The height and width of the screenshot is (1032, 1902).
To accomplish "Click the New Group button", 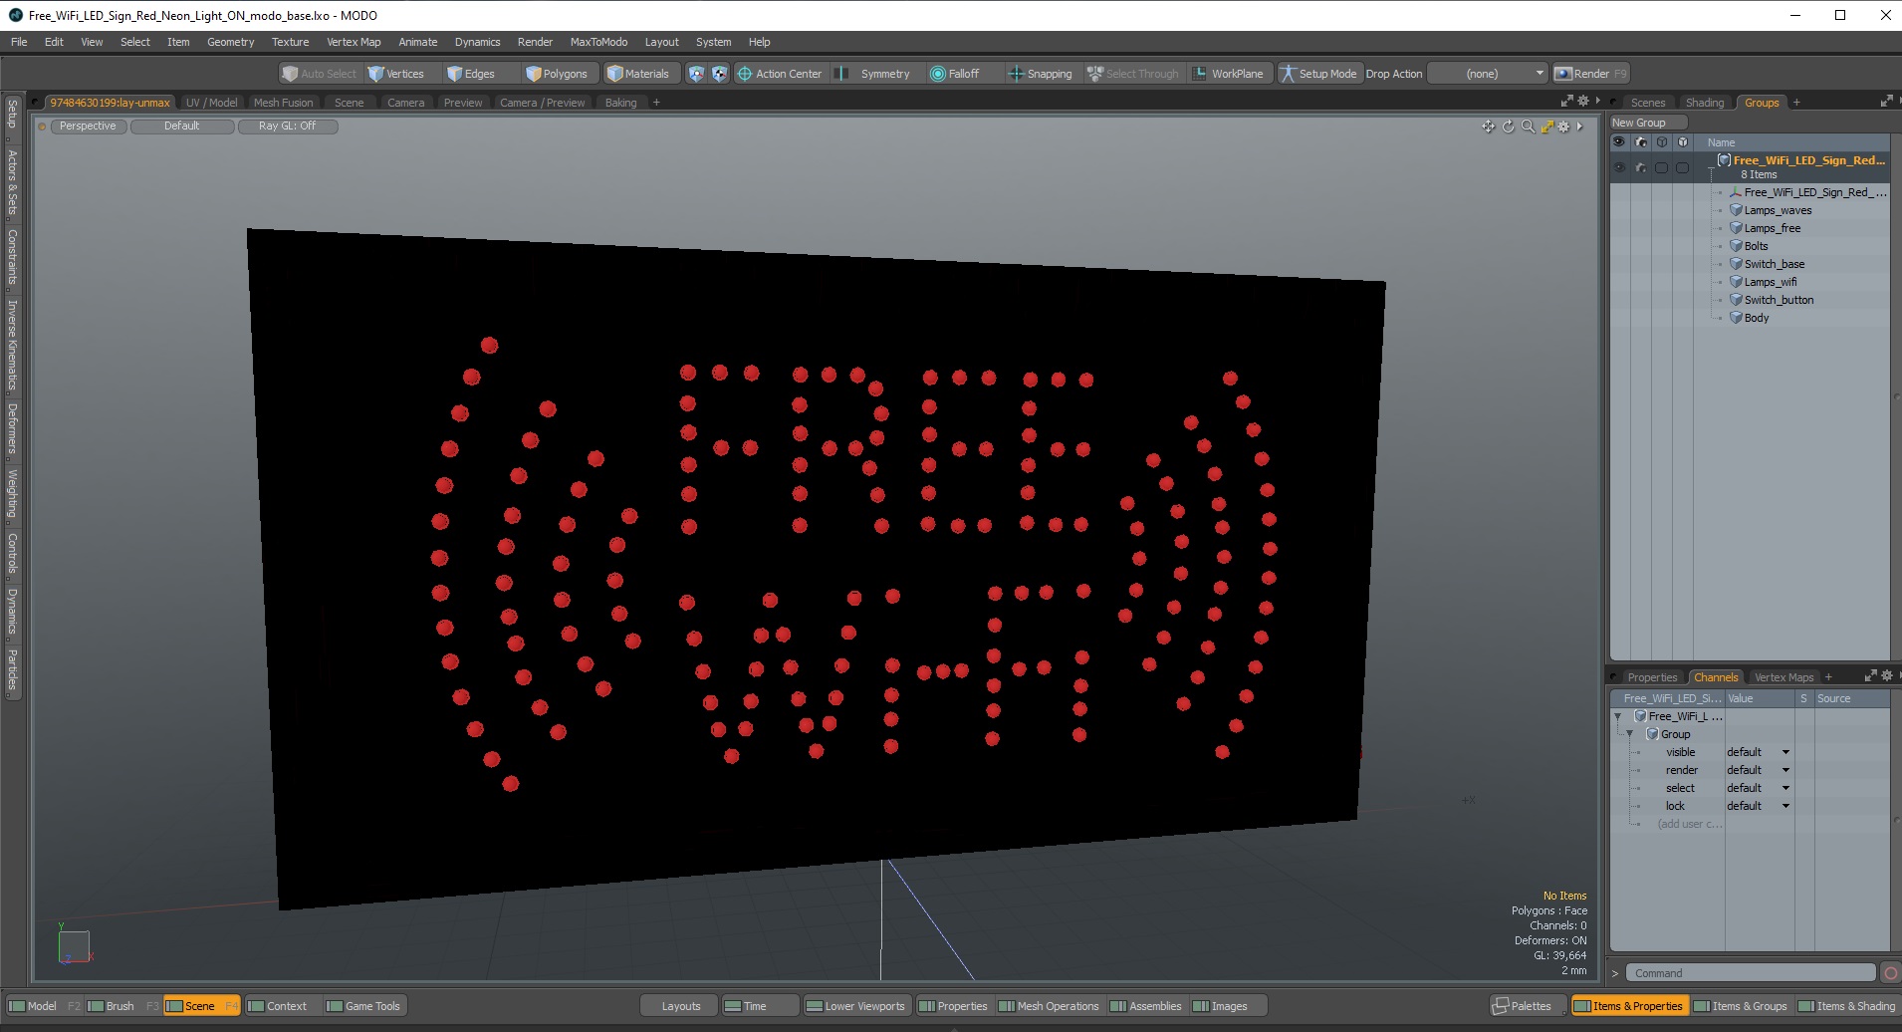I will [1648, 123].
